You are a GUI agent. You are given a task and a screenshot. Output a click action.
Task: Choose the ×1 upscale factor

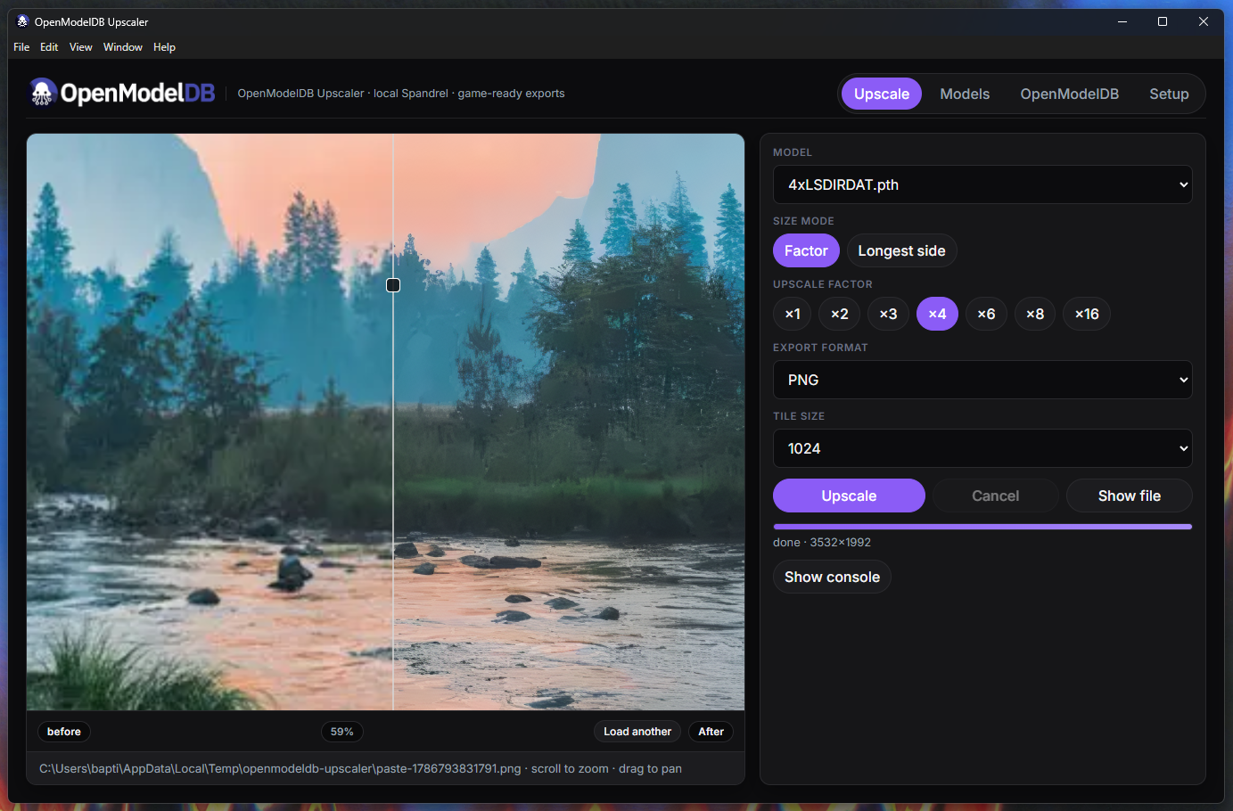click(793, 314)
